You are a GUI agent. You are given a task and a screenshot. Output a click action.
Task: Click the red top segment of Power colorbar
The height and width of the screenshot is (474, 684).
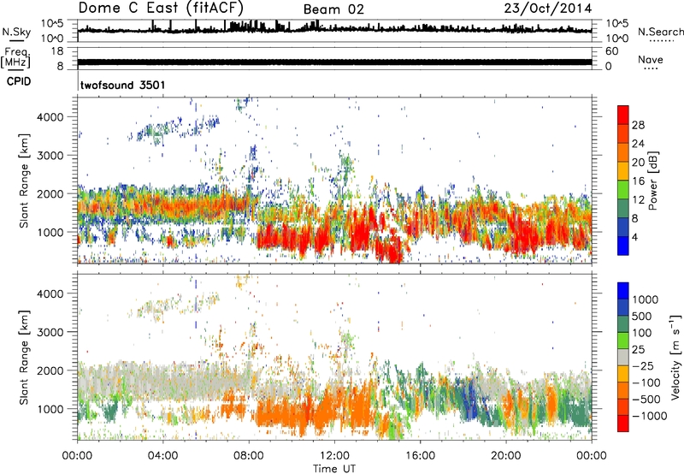(623, 115)
